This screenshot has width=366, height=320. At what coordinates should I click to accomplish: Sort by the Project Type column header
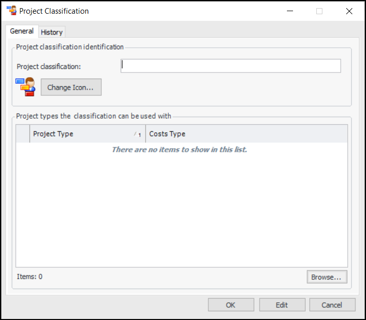click(x=81, y=134)
